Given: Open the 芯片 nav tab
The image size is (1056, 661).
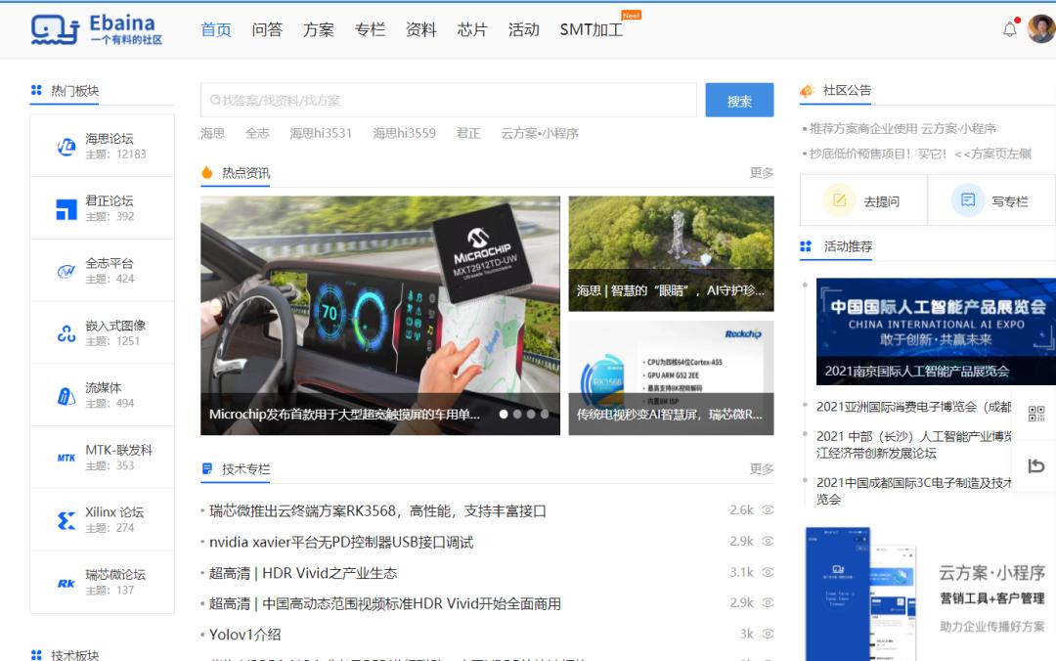Looking at the screenshot, I should 472,29.
